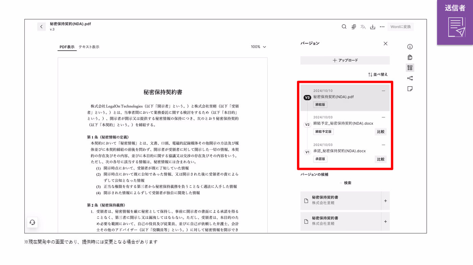This screenshot has width=473, height=265.
Task: Open the three-dot menu for the V3 version
Action: click(383, 91)
